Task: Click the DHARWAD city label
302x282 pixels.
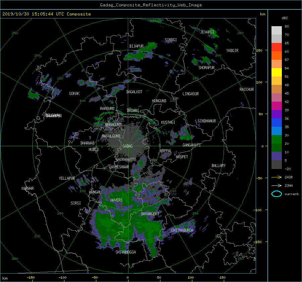Action: pyautogui.click(x=88, y=143)
